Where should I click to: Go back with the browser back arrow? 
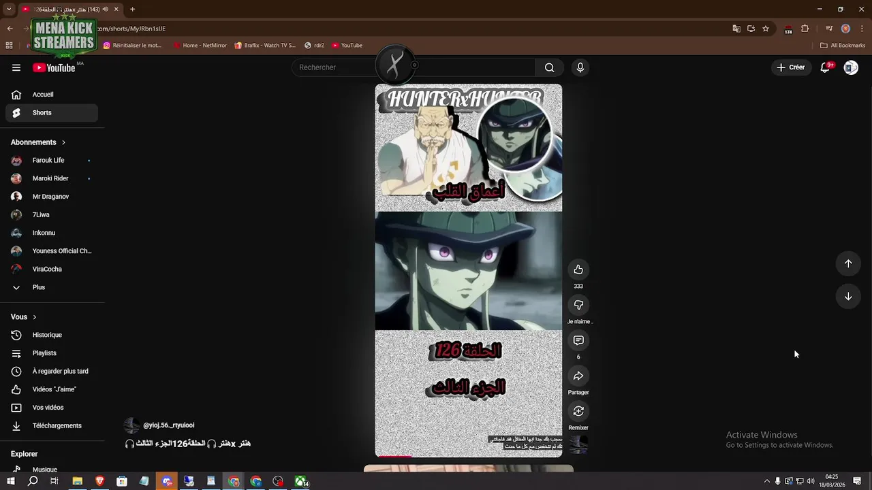10,29
